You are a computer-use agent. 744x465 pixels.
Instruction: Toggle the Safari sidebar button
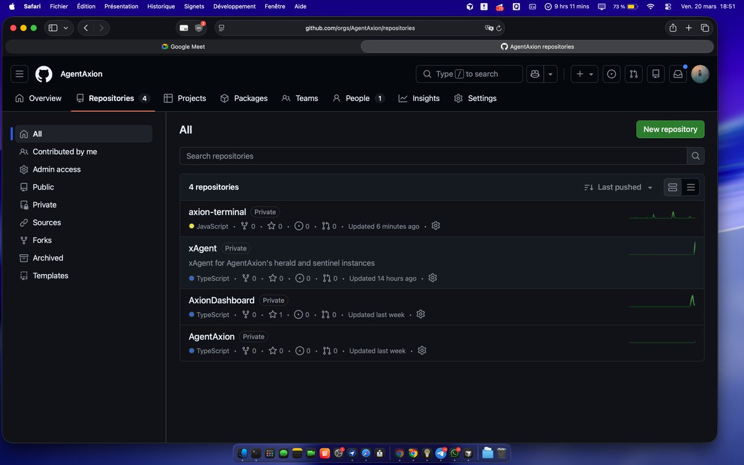tap(53, 28)
